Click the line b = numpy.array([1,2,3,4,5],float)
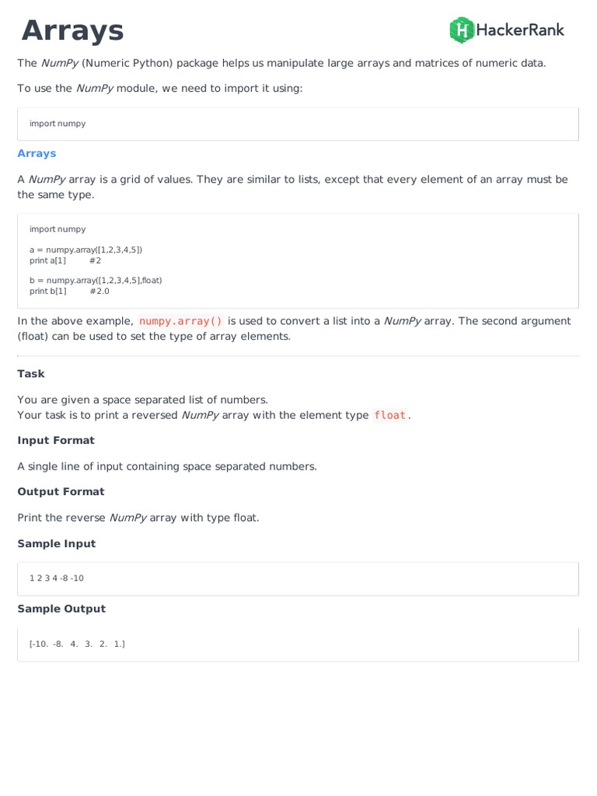Image resolution: width=597 pixels, height=796 pixels. click(x=96, y=280)
